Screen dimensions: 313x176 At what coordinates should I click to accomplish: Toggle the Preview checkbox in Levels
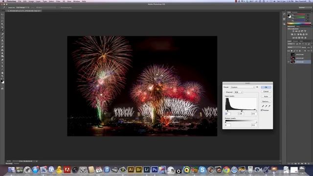pos(261,110)
